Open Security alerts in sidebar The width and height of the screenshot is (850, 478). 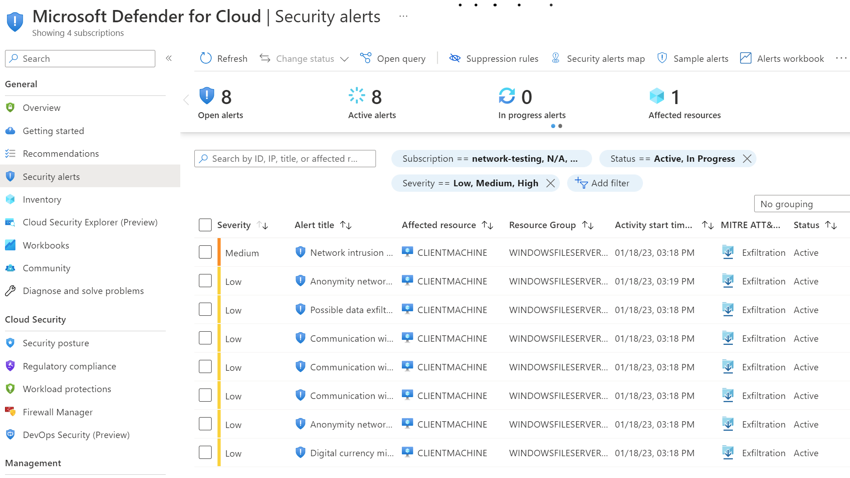[x=90, y=176]
